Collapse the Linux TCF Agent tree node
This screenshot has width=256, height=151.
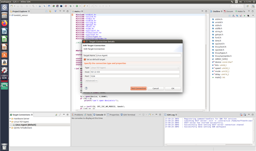click(10, 122)
